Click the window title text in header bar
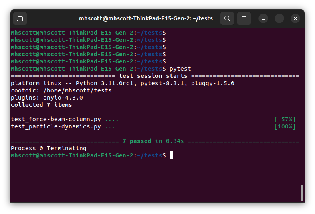The width and height of the screenshot is (315, 214). coord(145,18)
